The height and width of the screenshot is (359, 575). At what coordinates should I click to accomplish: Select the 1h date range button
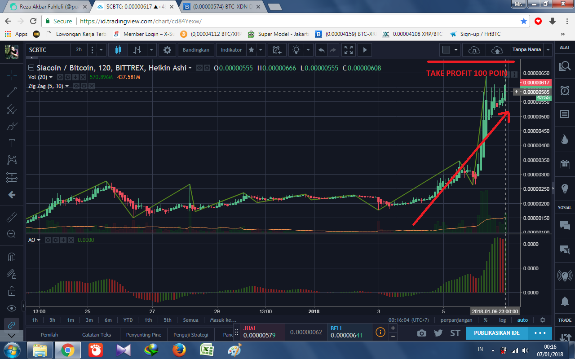pos(35,320)
